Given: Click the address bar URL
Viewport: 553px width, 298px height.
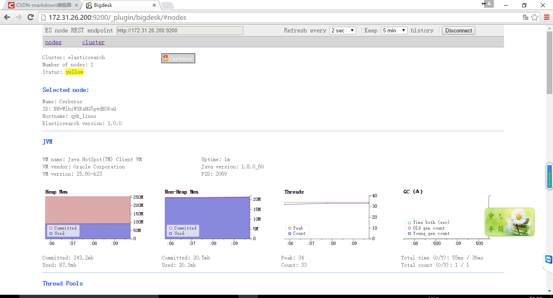Looking at the screenshot, I should pos(117,17).
